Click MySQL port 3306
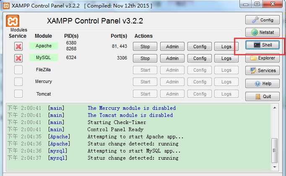 pos(122,58)
